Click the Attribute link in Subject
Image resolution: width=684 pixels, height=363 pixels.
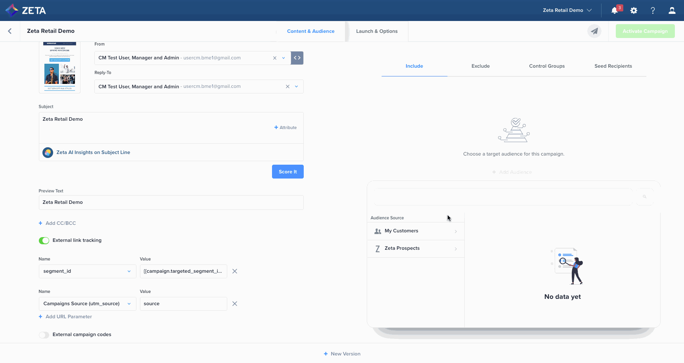pos(285,127)
